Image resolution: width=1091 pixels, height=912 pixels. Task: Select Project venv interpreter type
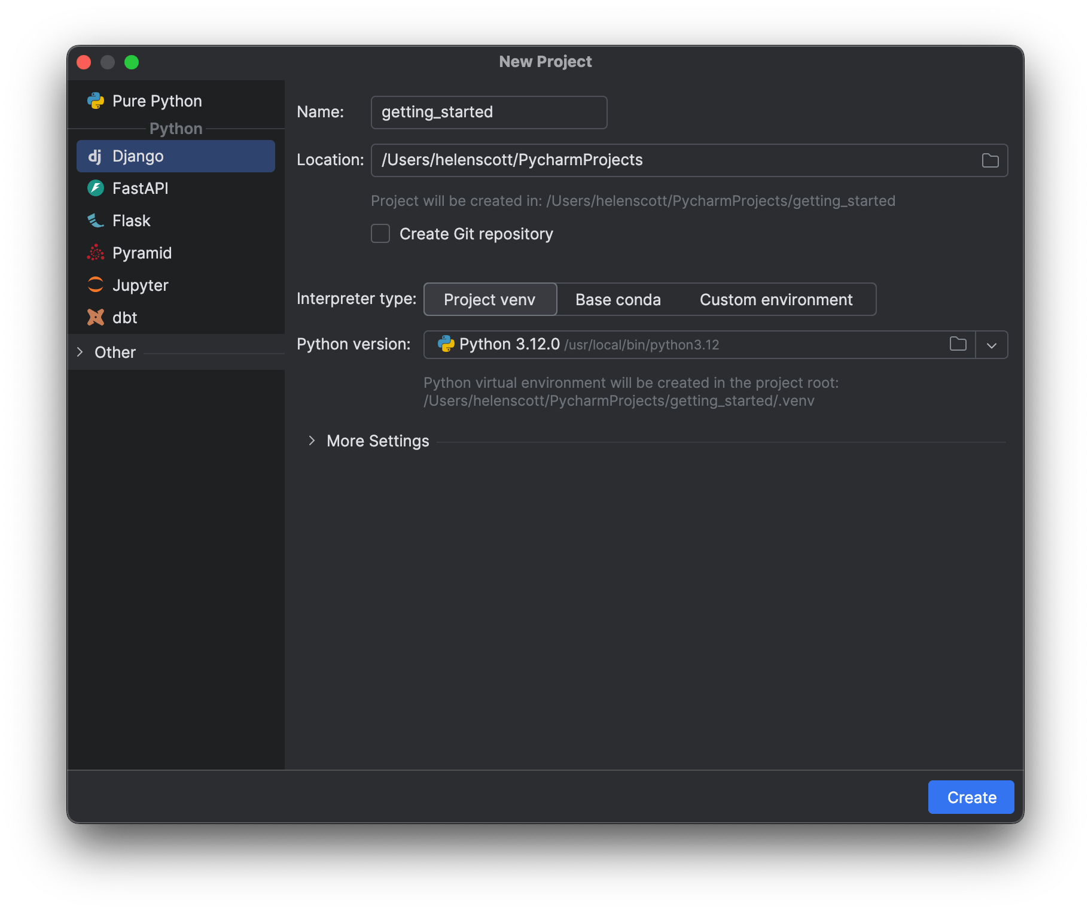(x=489, y=299)
